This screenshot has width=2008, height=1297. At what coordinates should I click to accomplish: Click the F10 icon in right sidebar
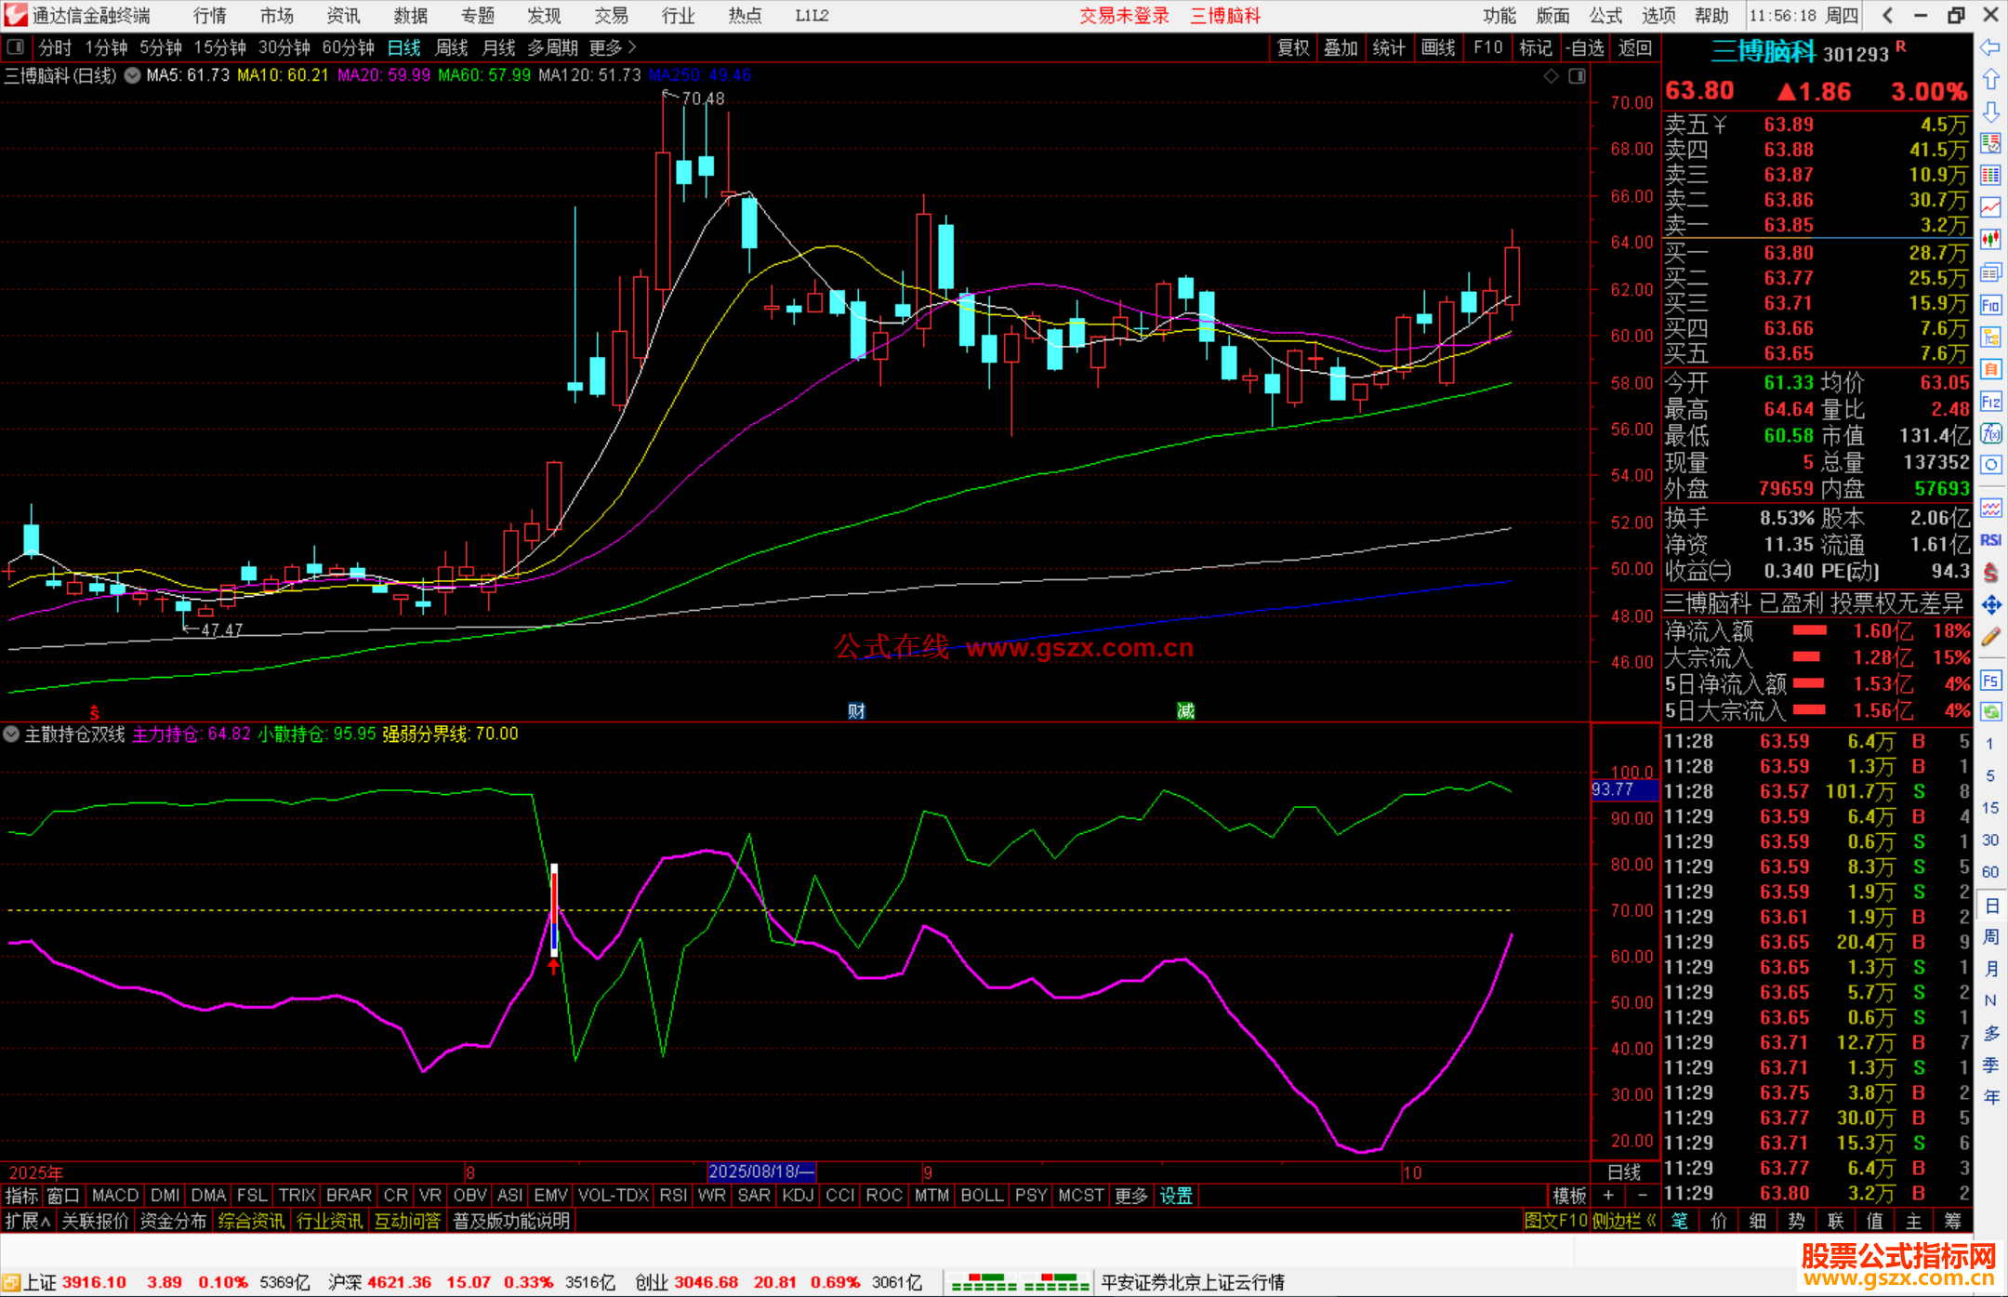(1990, 305)
